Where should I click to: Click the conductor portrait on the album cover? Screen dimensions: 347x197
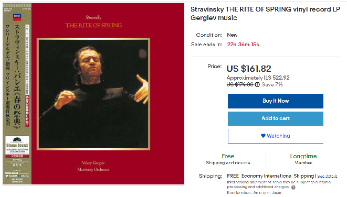[x=93, y=94]
